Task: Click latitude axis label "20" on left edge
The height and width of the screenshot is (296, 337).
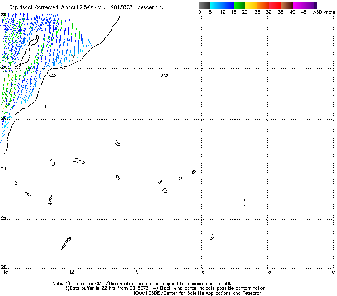Action: (4, 267)
